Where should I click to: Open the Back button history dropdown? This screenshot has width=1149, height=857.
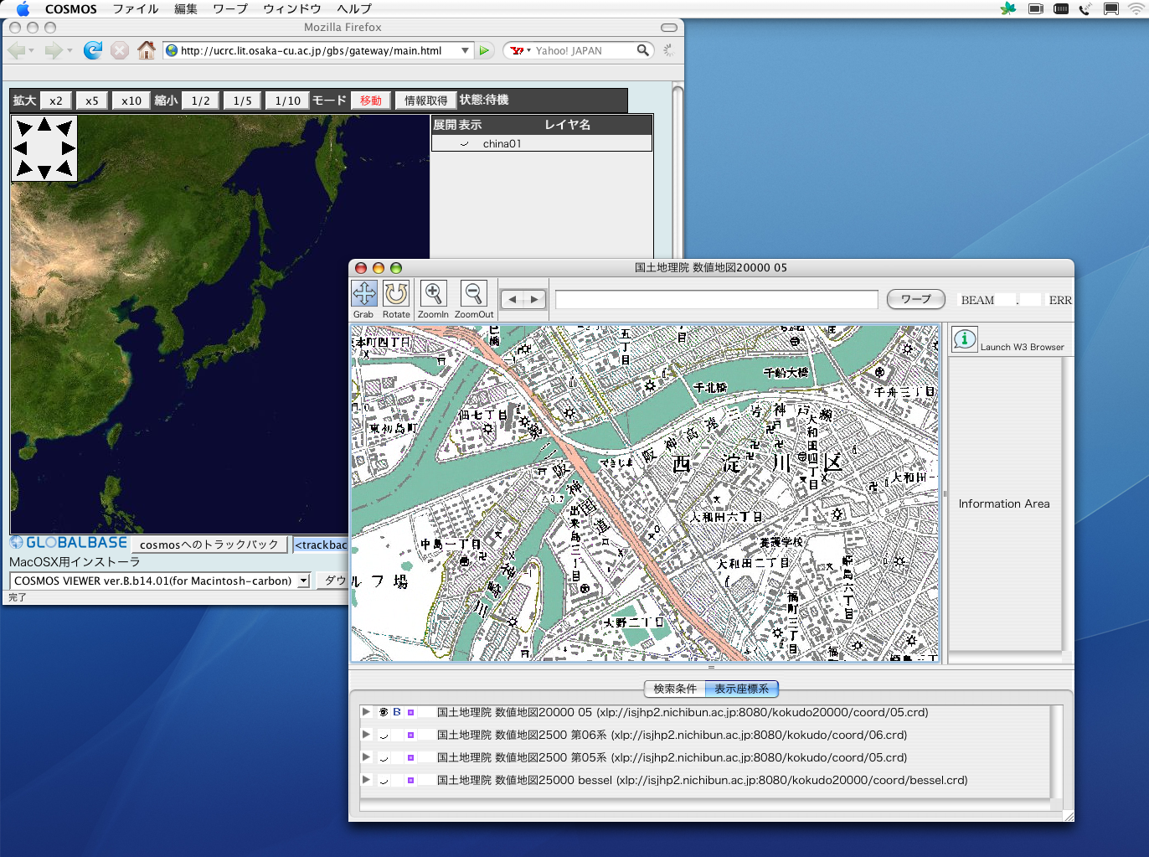tap(31, 51)
